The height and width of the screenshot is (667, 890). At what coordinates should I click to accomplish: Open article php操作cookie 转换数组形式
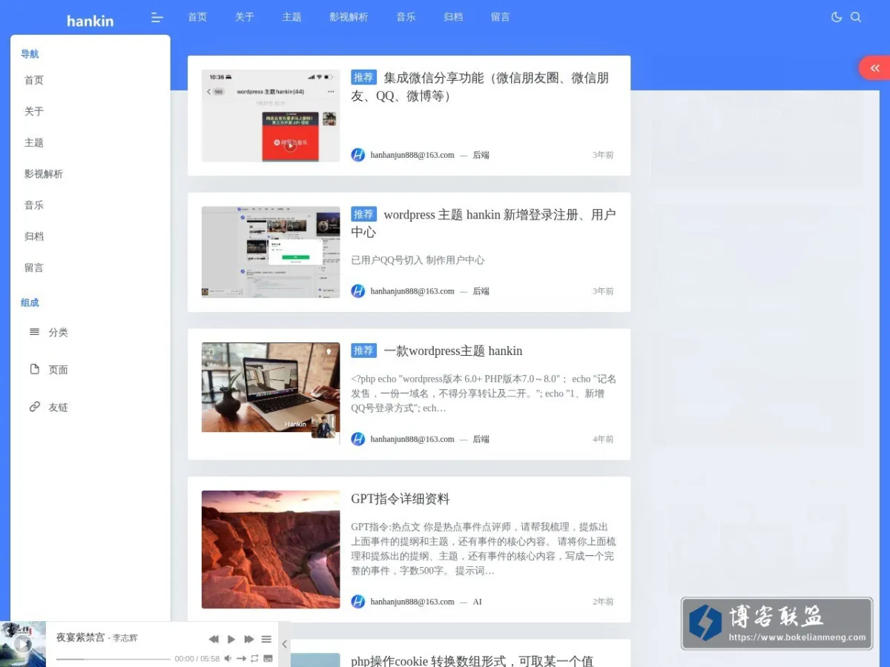click(x=472, y=660)
